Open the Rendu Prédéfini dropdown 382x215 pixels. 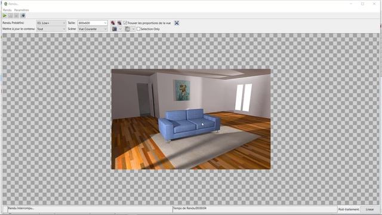tap(51, 23)
